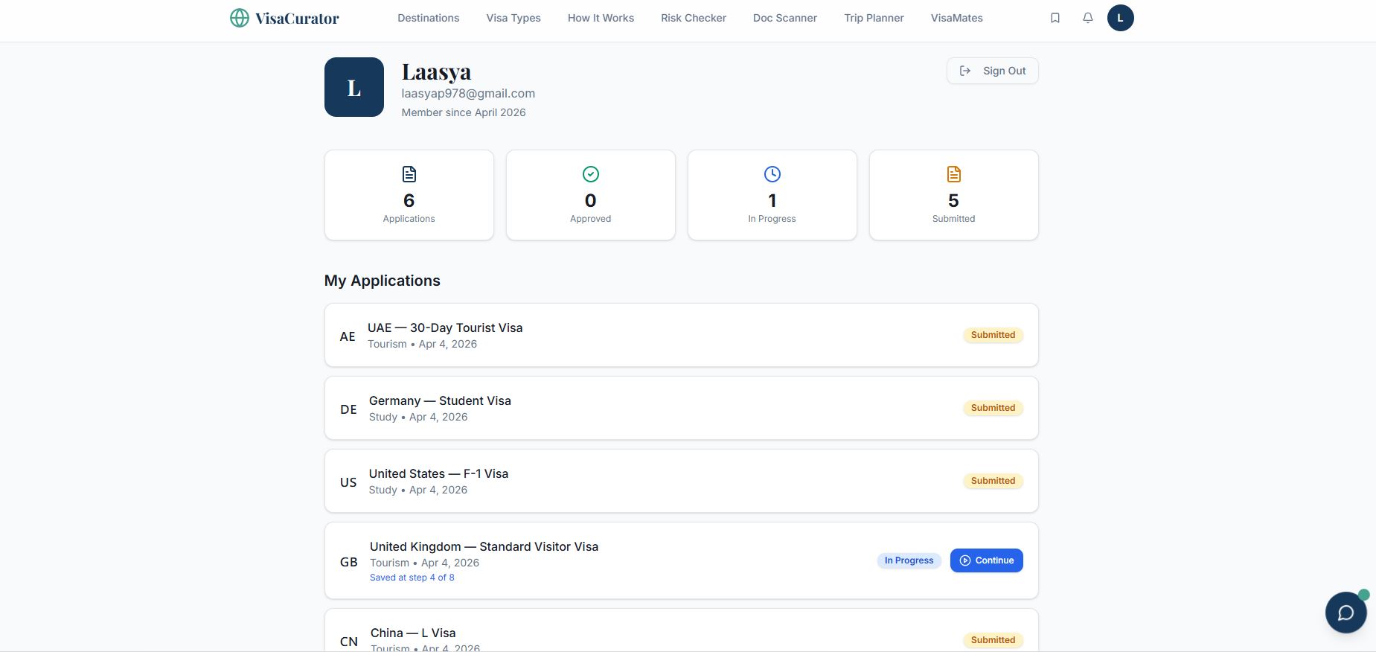Click the 0 Approved count

591,201
